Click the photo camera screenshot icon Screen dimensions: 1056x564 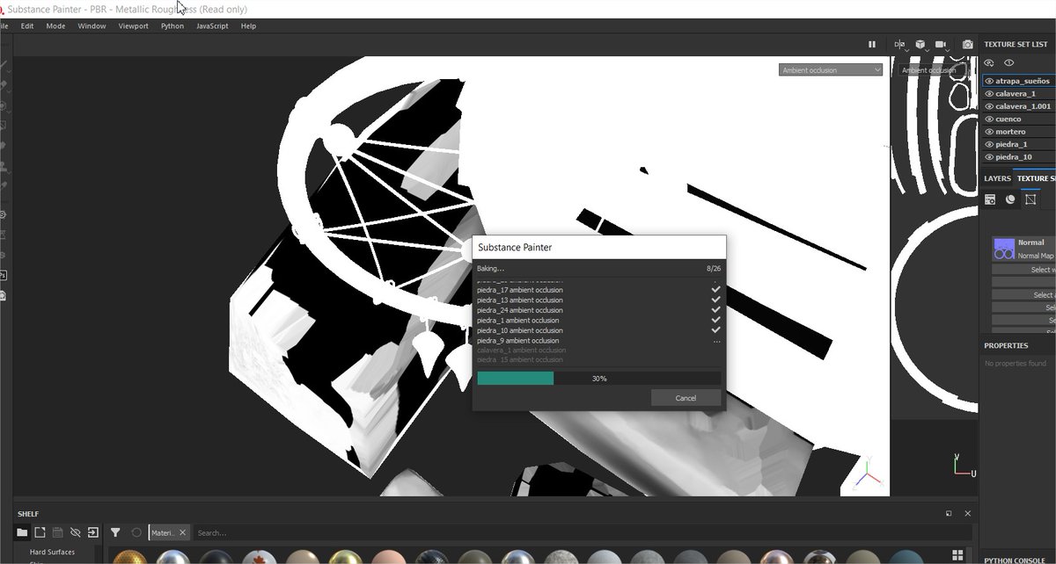(968, 44)
